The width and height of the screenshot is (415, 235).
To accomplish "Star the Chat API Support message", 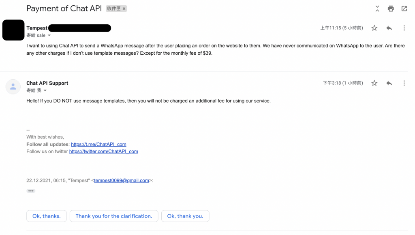I will tap(374, 83).
